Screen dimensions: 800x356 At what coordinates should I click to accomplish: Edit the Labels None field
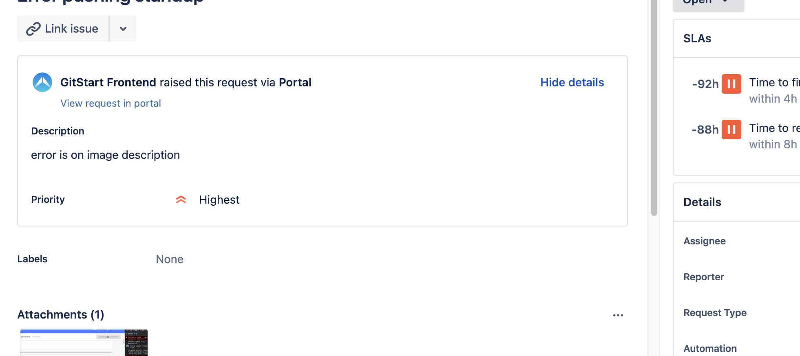coord(170,259)
